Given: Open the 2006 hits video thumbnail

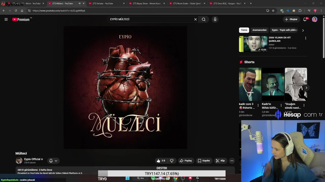Looking at the screenshot, I should pyautogui.click(x=253, y=44).
